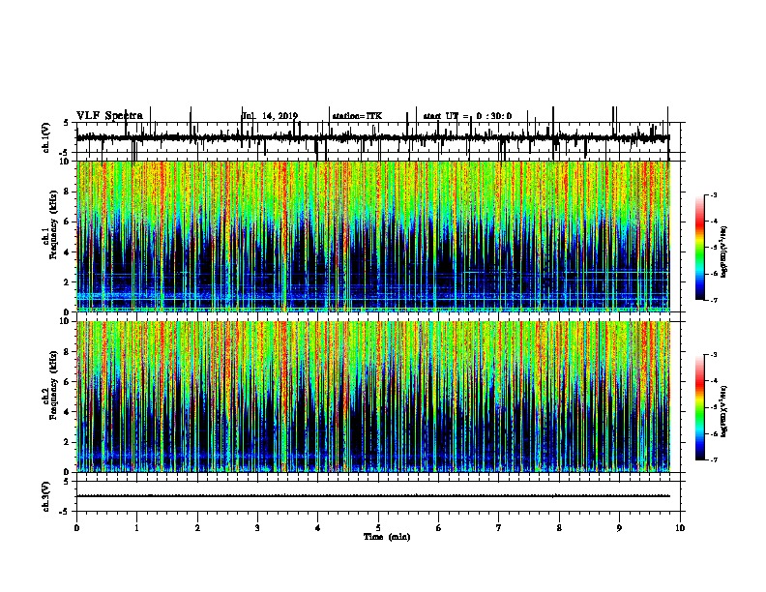Click the ch.2 spectrogram color scale bar
Screen dimensions: 766x592
coord(700,407)
